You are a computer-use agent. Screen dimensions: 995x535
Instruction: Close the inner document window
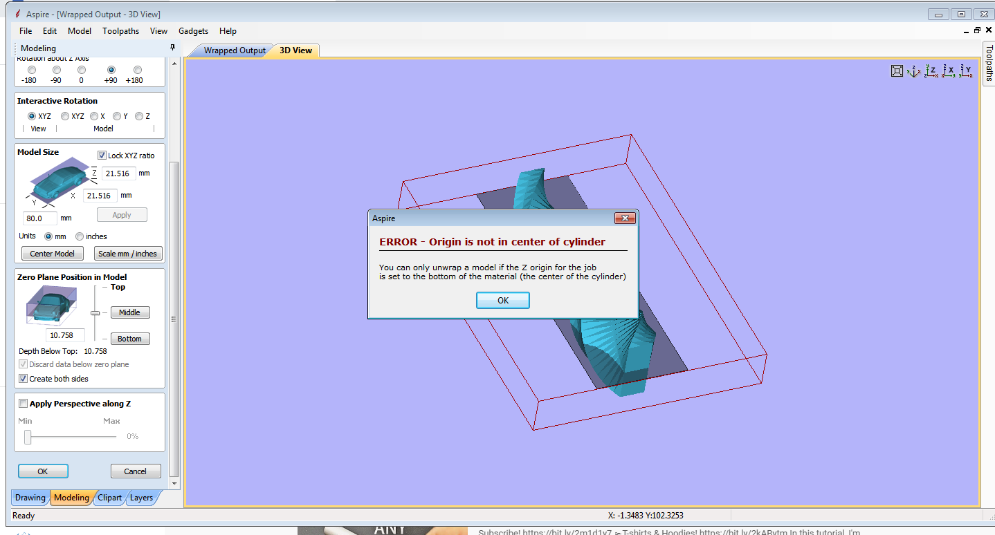tap(987, 30)
